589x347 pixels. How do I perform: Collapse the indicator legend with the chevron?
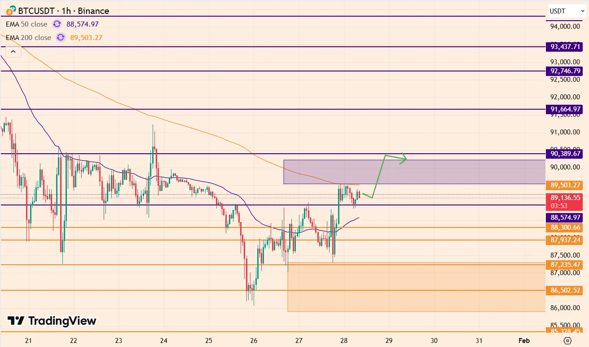coord(13,52)
